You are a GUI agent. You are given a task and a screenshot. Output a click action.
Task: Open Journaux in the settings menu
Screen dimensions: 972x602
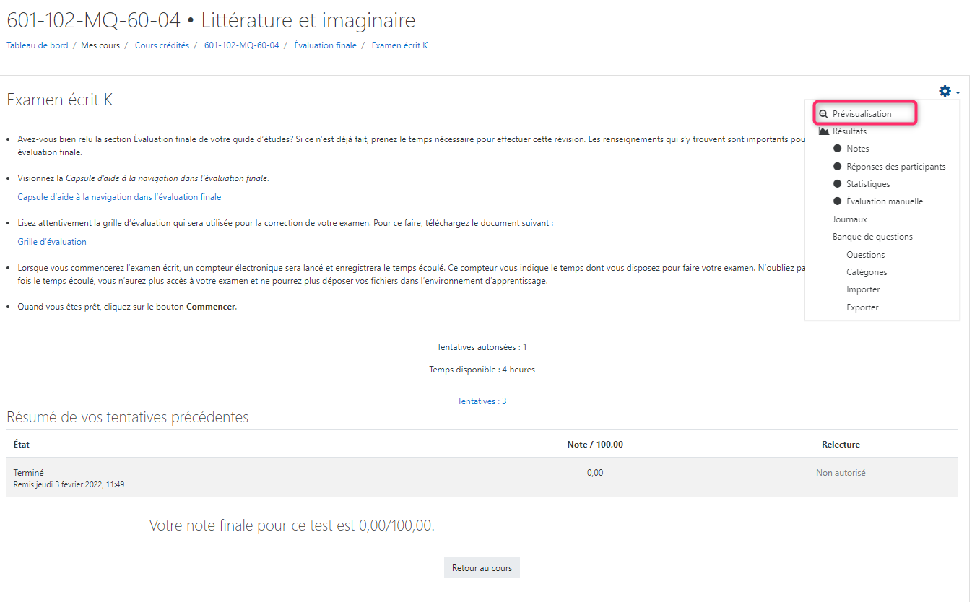(849, 219)
